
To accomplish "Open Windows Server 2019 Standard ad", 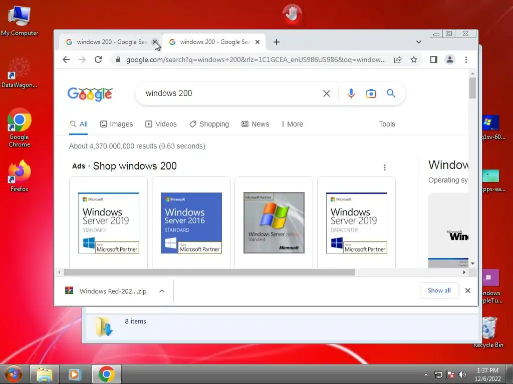I will pos(109,222).
